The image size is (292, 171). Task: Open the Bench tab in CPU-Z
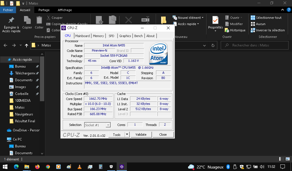click(138, 36)
